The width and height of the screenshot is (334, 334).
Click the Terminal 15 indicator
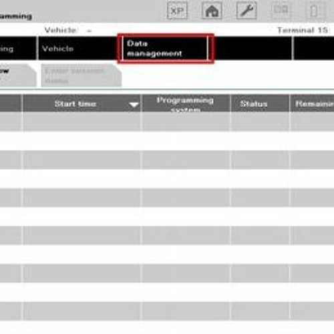click(x=302, y=30)
